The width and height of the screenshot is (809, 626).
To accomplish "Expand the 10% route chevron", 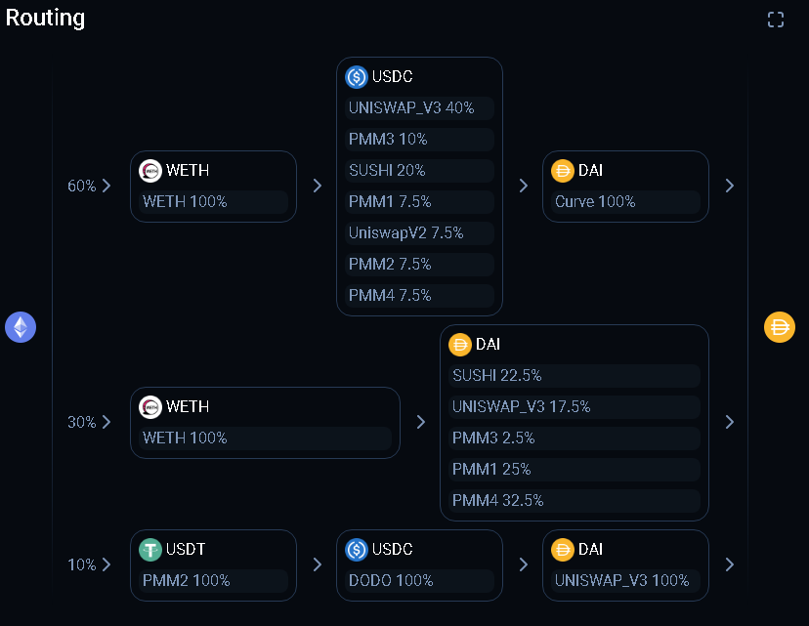I will 106,564.
